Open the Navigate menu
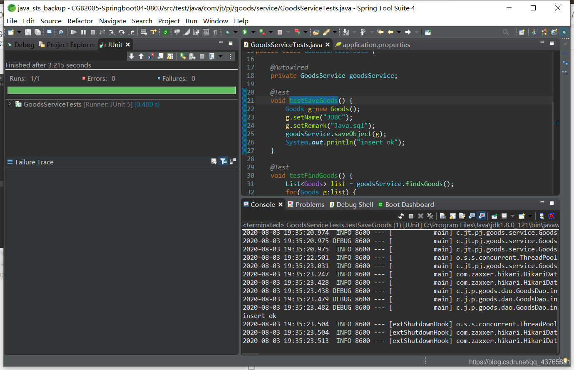 click(x=112, y=21)
